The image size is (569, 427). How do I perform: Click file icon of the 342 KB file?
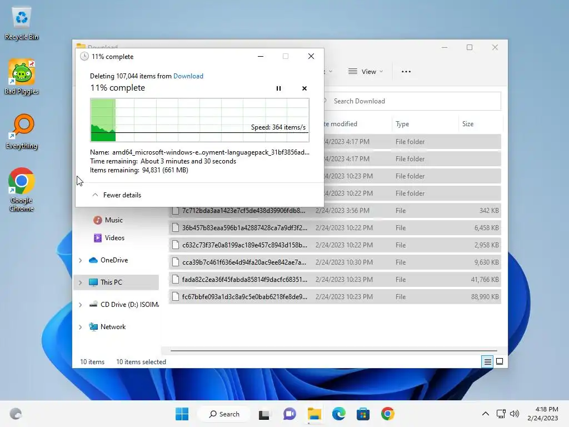click(x=176, y=211)
